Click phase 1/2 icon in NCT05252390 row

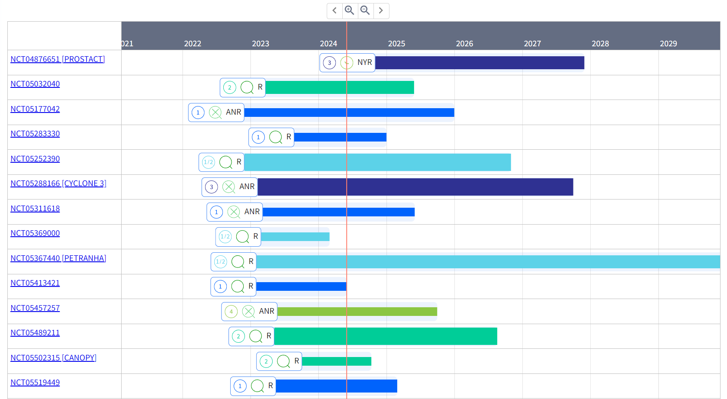click(x=209, y=162)
